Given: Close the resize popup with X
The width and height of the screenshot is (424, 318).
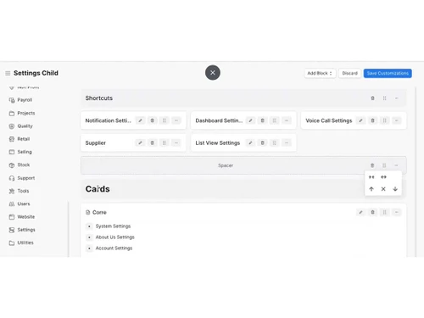Looking at the screenshot, I should (383, 189).
